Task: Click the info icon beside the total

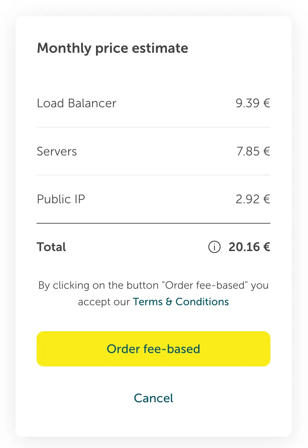Action: point(214,247)
